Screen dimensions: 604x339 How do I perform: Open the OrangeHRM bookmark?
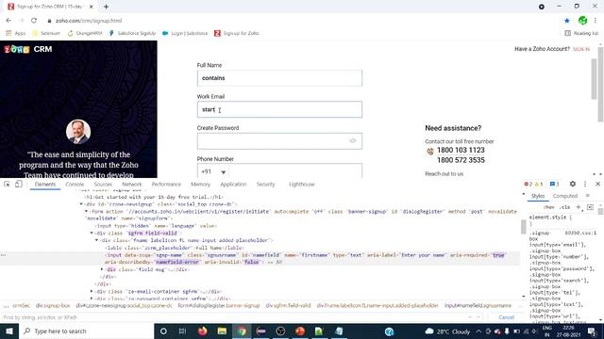[85, 34]
